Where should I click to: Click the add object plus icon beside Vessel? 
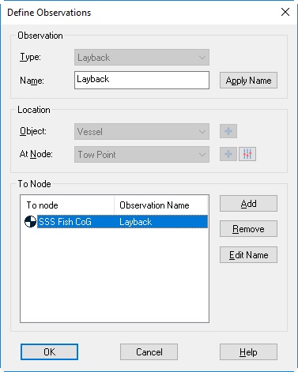228,131
